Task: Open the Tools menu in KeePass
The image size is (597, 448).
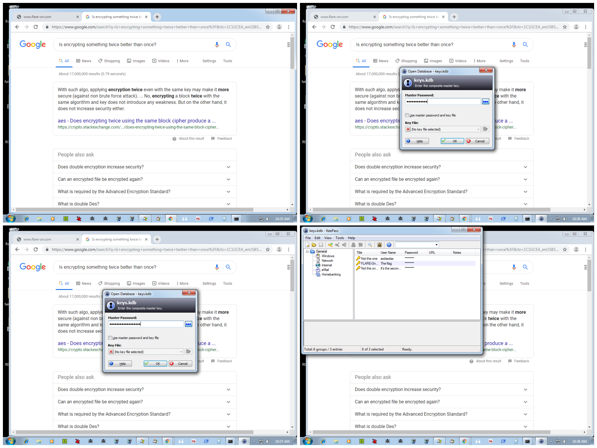Action: tap(339, 238)
